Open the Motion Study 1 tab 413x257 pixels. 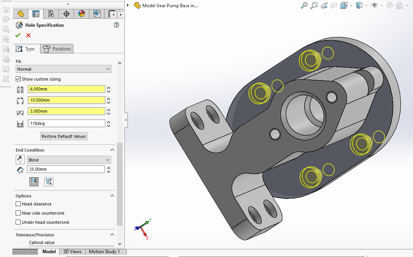pyautogui.click(x=104, y=252)
